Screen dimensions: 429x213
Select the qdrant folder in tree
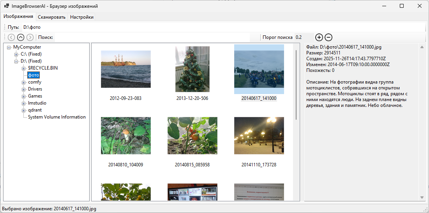coord(35,110)
